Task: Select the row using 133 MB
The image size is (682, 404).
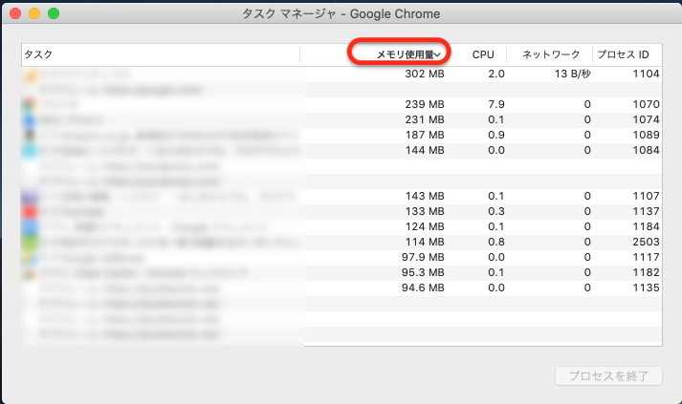Action: click(341, 211)
